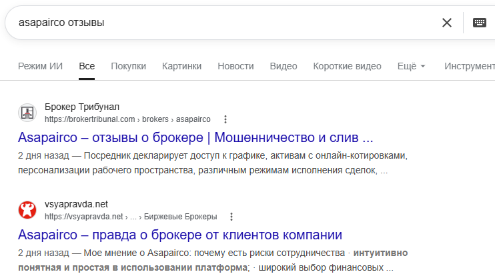The height and width of the screenshot is (278, 495).
Task: Click the Брокер Трибунал site favicon
Action: pos(27,113)
